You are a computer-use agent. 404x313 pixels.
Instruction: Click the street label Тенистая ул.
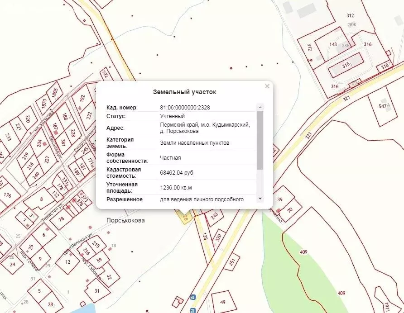click(52, 212)
